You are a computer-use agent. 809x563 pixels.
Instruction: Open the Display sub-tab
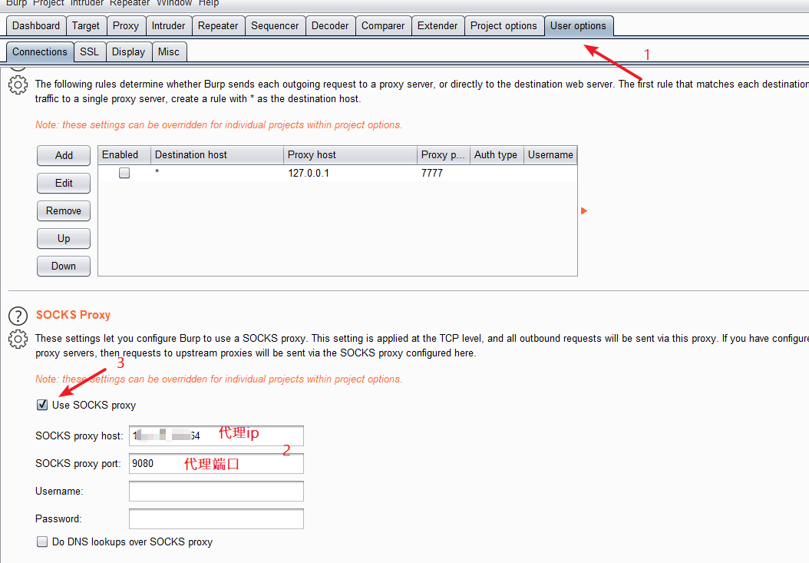pos(128,52)
